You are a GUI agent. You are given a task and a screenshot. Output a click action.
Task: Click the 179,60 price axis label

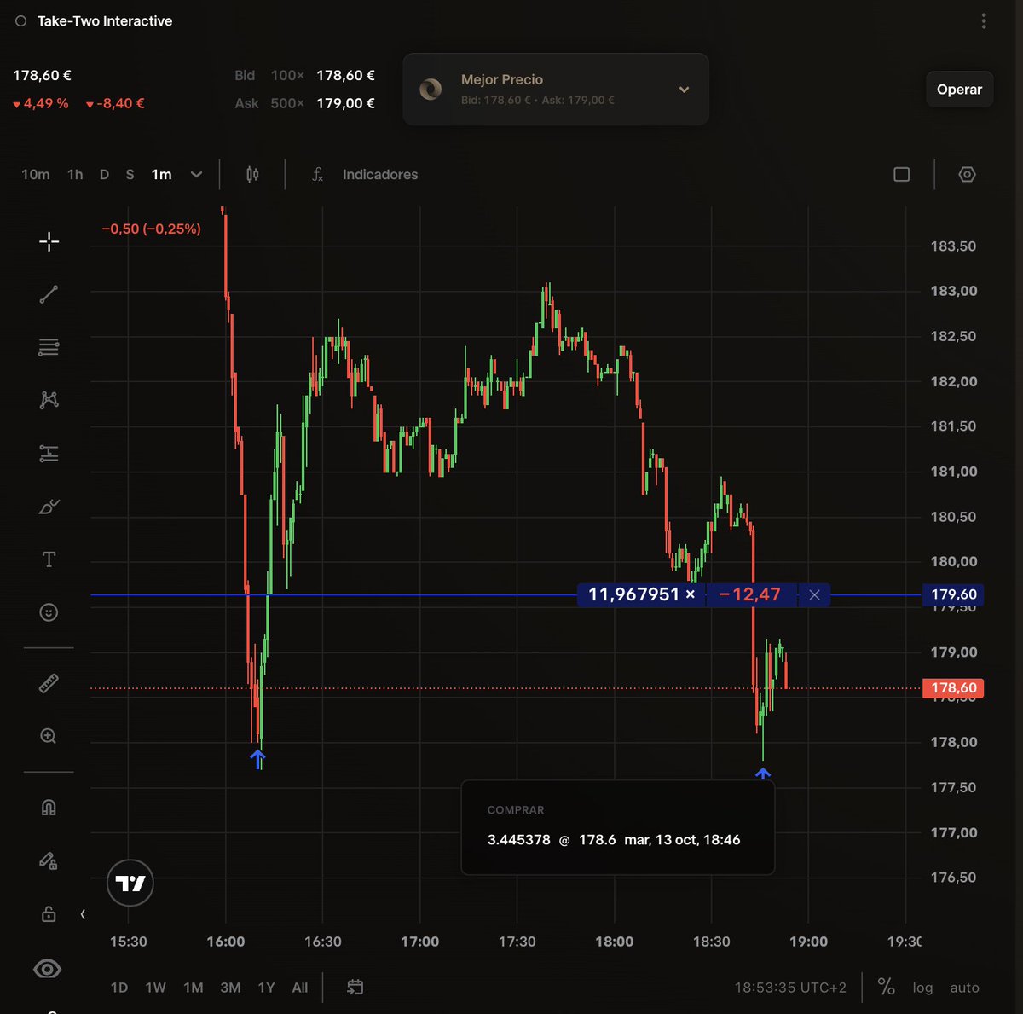pos(953,594)
